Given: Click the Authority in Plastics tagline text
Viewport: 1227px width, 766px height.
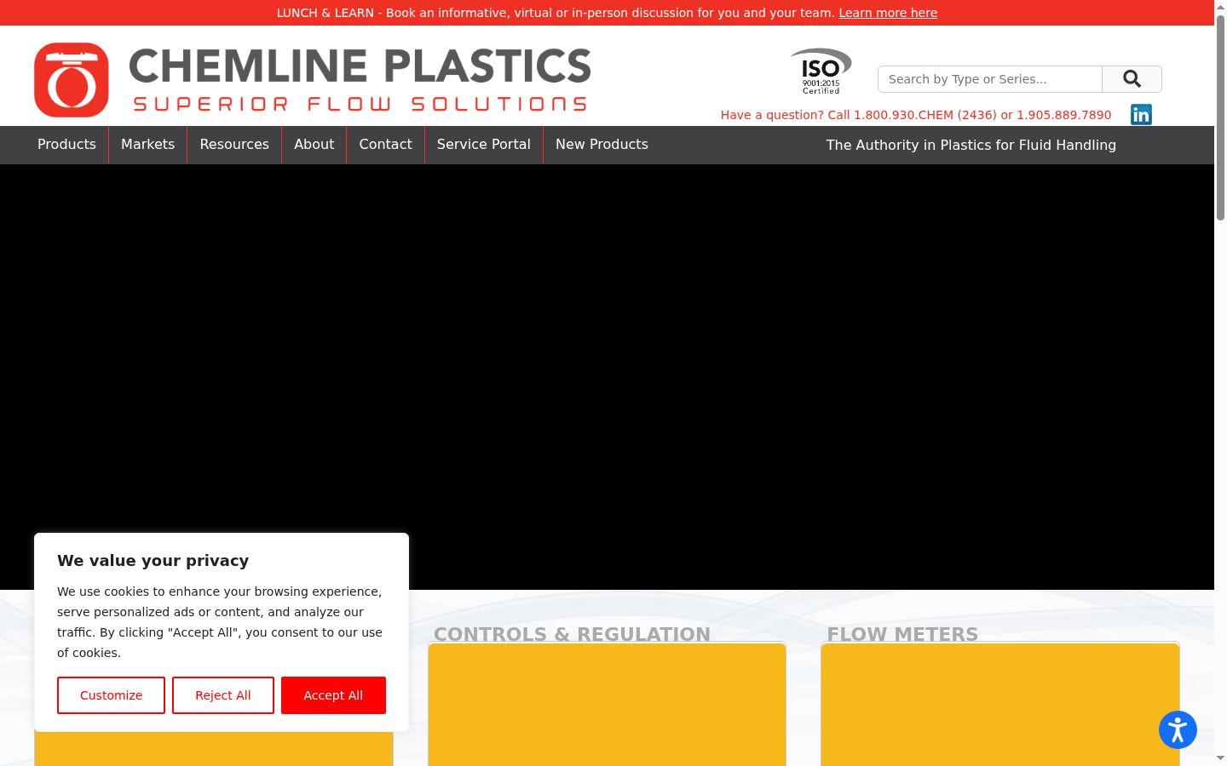Looking at the screenshot, I should pyautogui.click(x=971, y=145).
